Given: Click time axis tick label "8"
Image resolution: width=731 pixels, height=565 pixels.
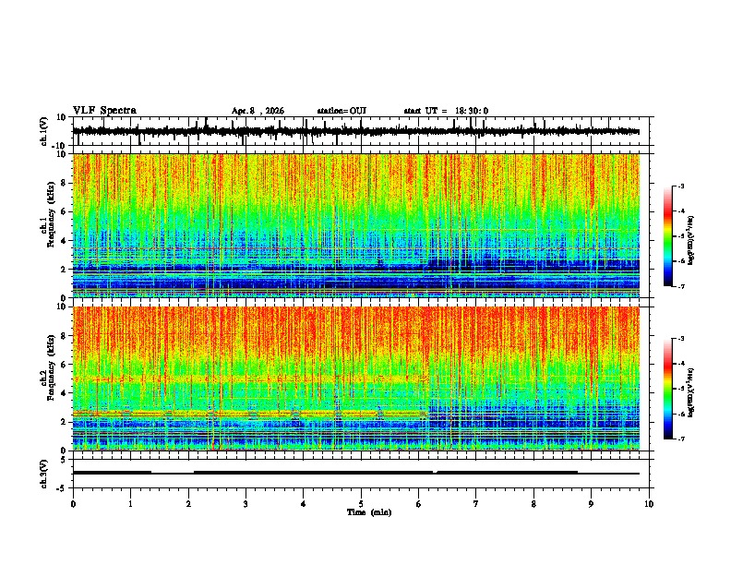Looking at the screenshot, I should point(533,504).
